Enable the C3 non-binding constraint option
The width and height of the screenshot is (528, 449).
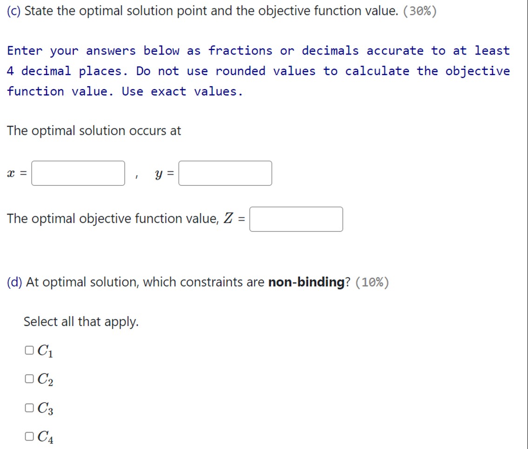tap(28, 408)
